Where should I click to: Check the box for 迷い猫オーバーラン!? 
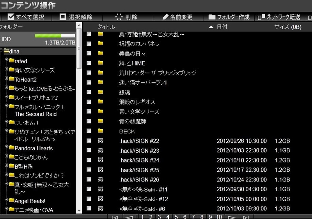point(89,82)
